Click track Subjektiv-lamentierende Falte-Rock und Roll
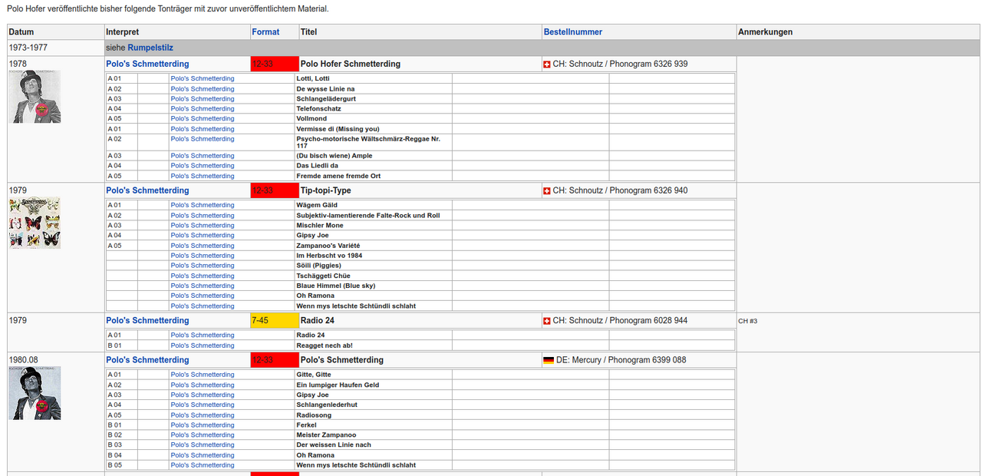Viewport: 982px width, 476px height. (368, 216)
